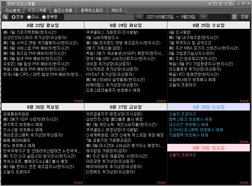Select 쿠쿠홀딩스 거래정지(주식분할) entry
The width and height of the screenshot is (252, 186).
112,32
